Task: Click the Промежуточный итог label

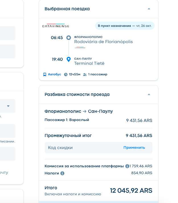Action: point(68,136)
